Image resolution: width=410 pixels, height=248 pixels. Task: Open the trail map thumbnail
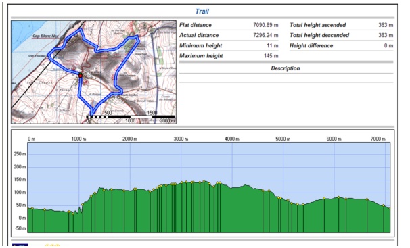coord(93,72)
